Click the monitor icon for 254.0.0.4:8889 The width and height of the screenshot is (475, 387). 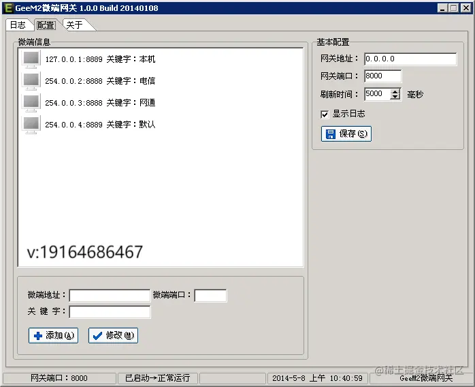pos(31,125)
